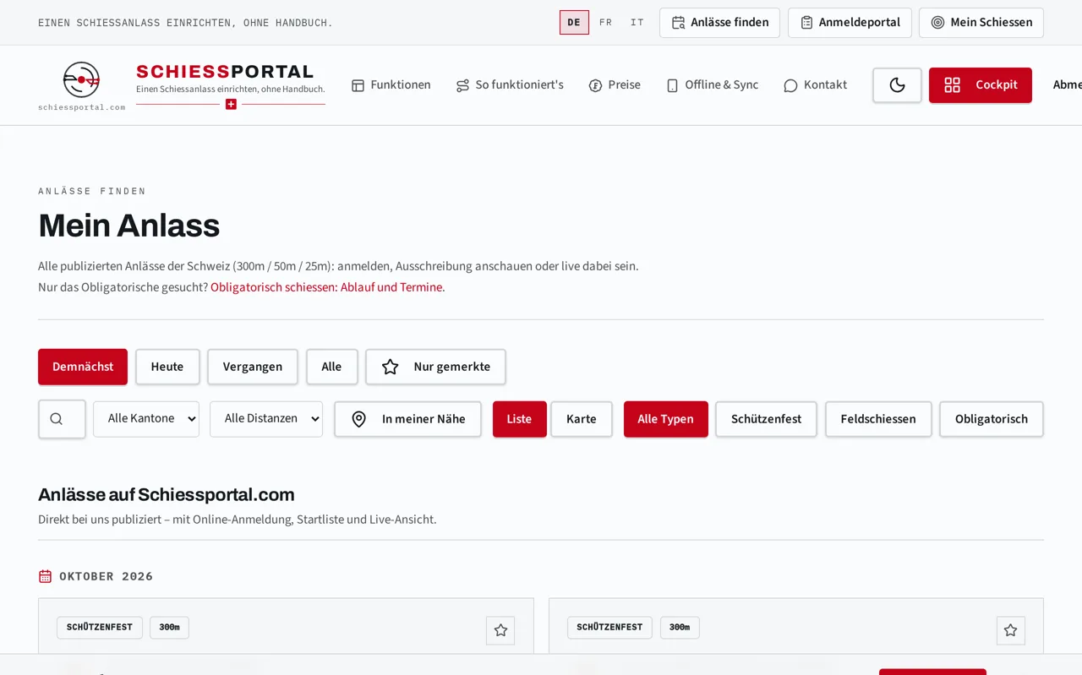Open the Cockpit dashboard
The height and width of the screenshot is (675, 1082).
981,85
